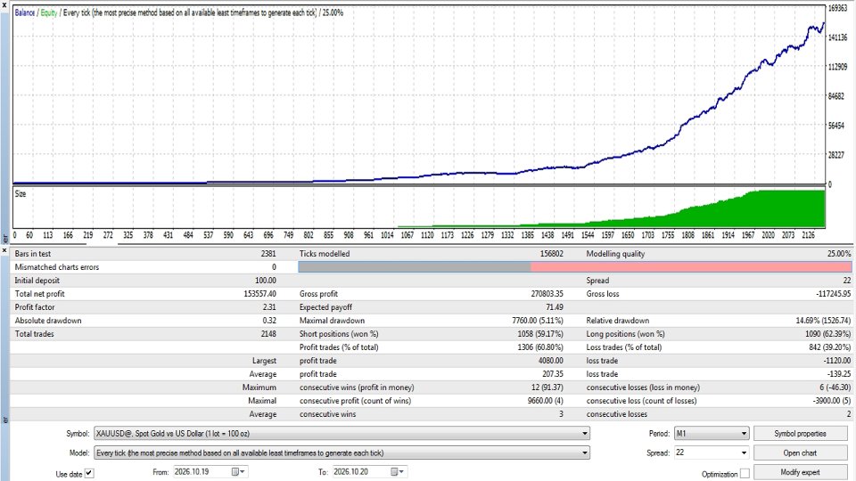Image resolution: width=856 pixels, height=481 pixels.
Task: Select the Maximal drawdown value 7760.00 (5.11%)
Action: coord(538,321)
